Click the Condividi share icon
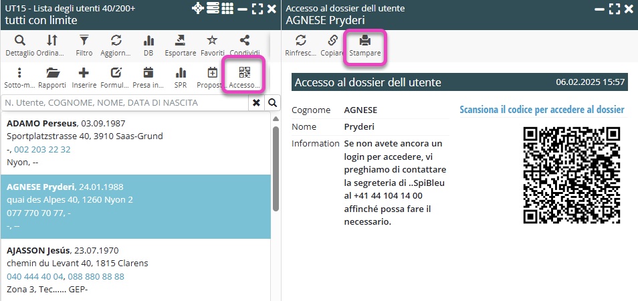 point(244,45)
